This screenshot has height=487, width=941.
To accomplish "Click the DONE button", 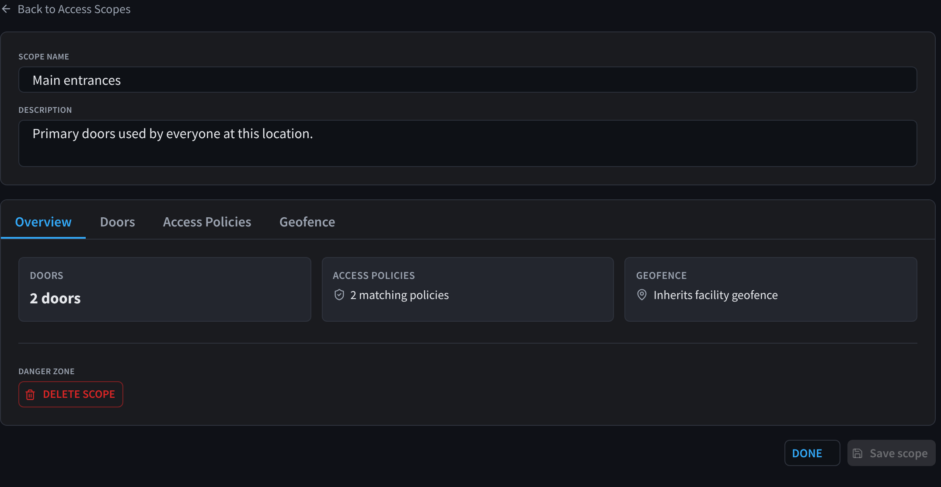I will pyautogui.click(x=812, y=453).
